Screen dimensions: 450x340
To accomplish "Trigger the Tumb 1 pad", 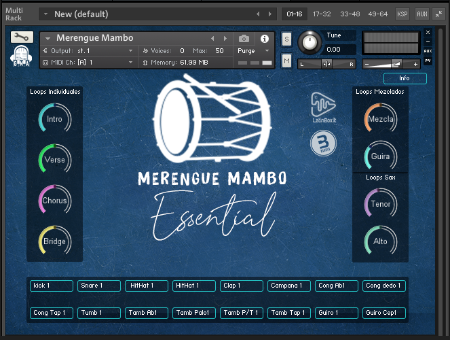I will click(99, 313).
